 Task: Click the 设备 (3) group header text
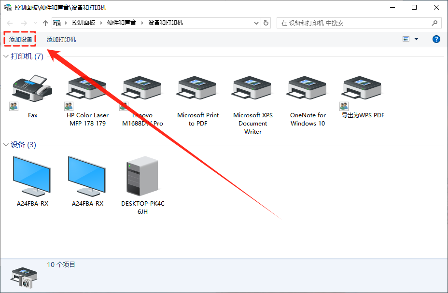point(23,145)
